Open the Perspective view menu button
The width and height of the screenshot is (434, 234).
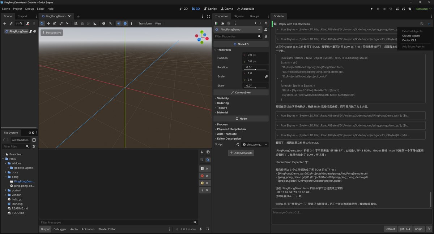tap(52, 32)
